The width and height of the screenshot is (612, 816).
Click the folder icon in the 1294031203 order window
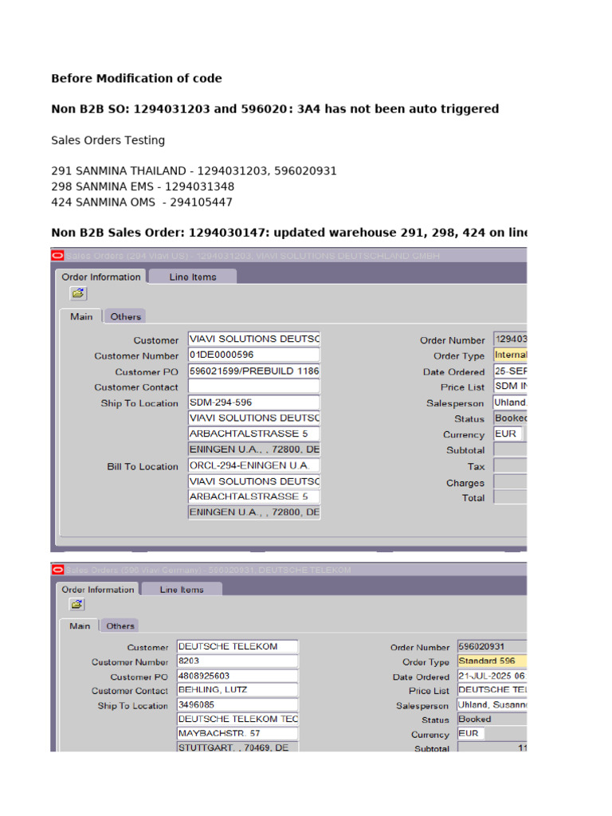tap(78, 293)
